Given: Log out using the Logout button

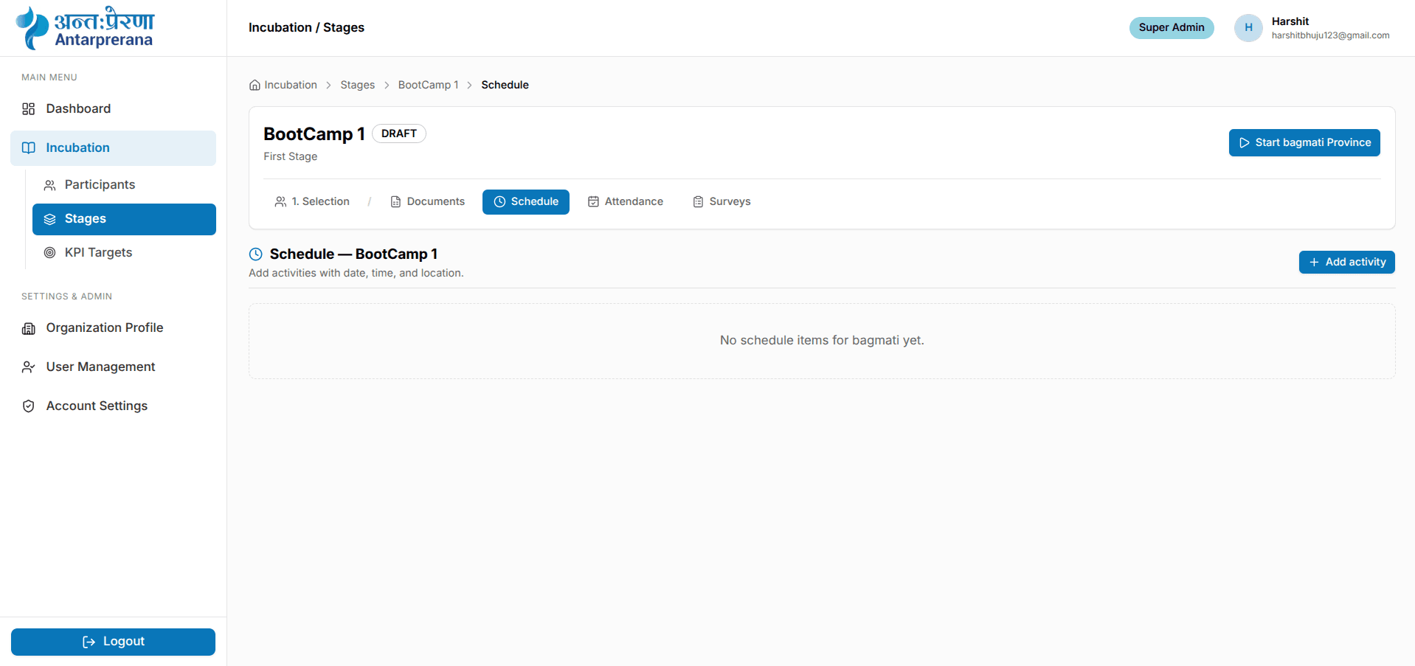Looking at the screenshot, I should coord(113,642).
